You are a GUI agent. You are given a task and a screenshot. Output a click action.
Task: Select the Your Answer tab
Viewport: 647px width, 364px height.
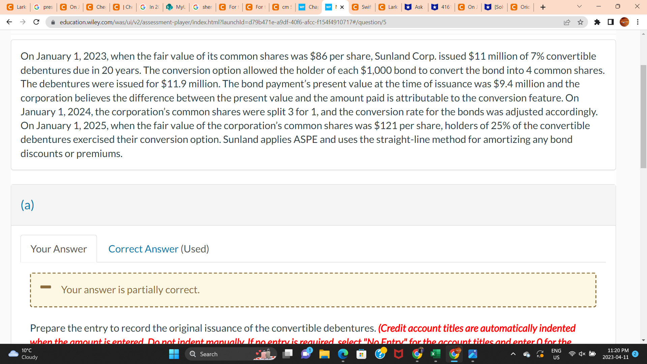[x=59, y=249]
